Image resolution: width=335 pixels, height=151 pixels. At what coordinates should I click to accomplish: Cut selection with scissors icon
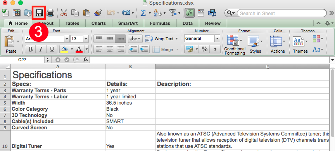[x=64, y=13]
